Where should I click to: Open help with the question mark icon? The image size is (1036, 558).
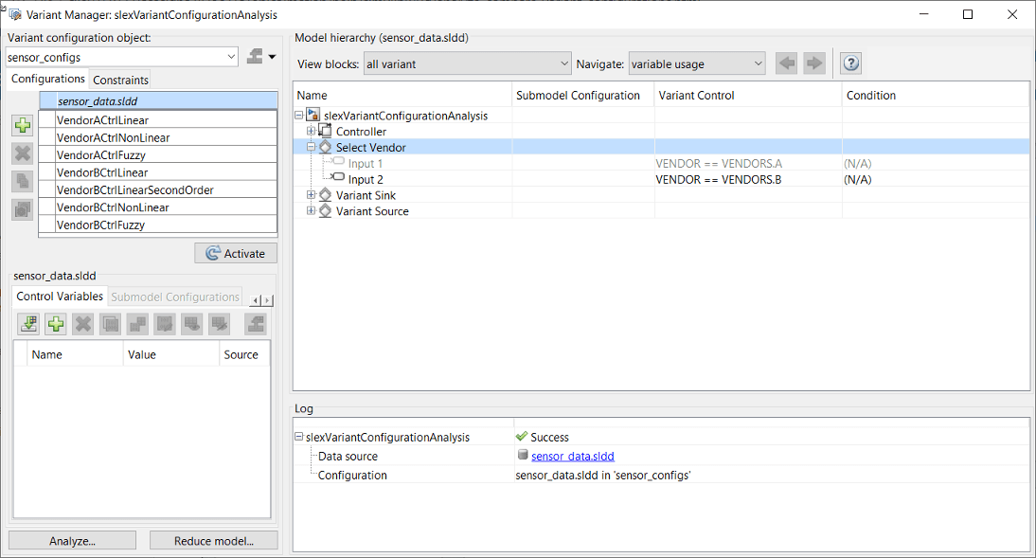851,63
